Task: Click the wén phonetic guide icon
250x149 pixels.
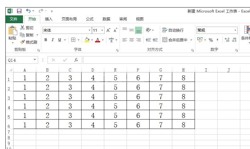Action: point(111,40)
